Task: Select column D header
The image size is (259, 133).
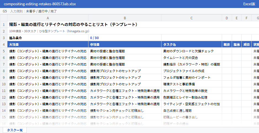Action: 227,18
